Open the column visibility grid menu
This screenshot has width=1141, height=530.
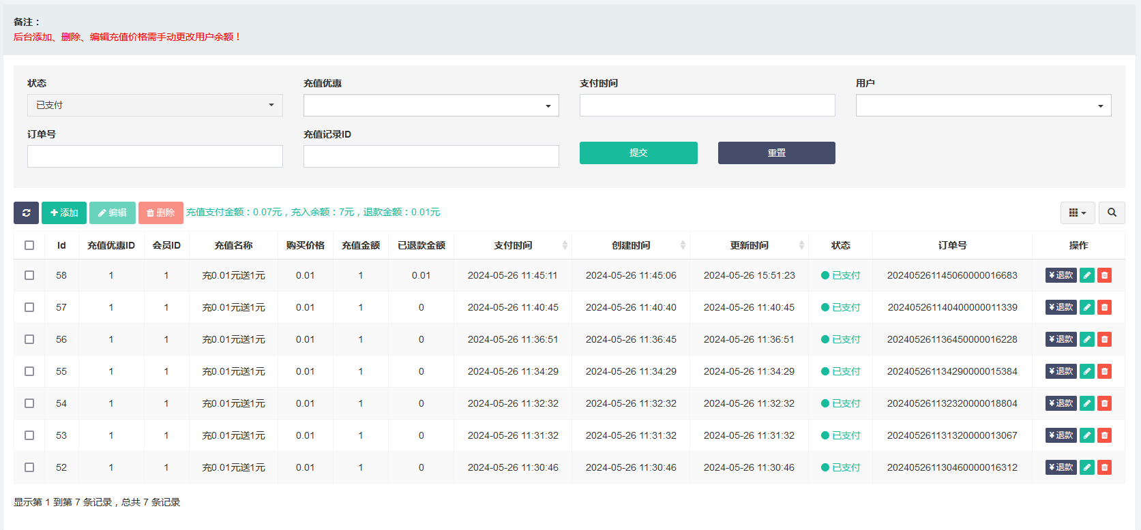pos(1077,213)
